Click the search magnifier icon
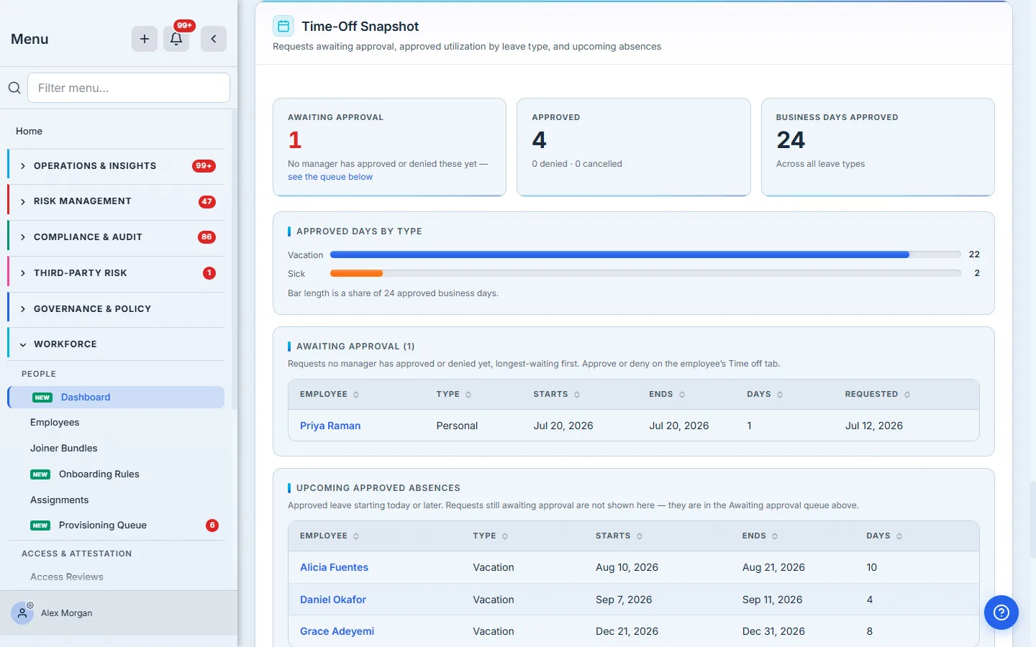 point(14,88)
